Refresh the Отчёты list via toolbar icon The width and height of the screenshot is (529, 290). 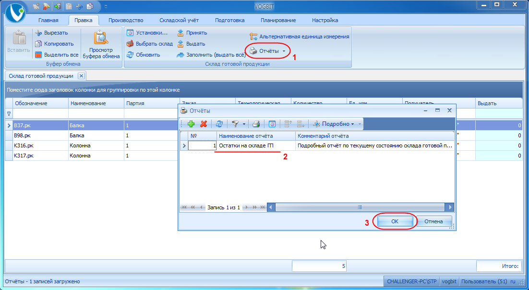[219, 124]
